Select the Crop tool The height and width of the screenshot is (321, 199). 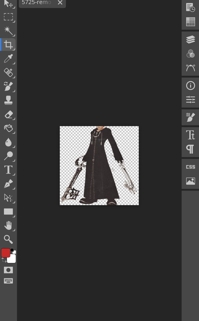tap(8, 44)
